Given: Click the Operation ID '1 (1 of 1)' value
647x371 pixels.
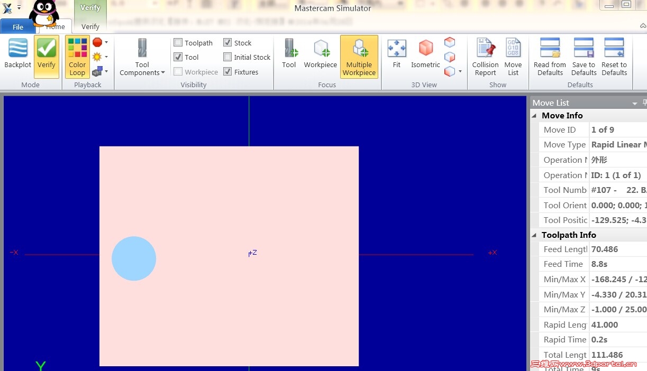Looking at the screenshot, I should tap(616, 175).
